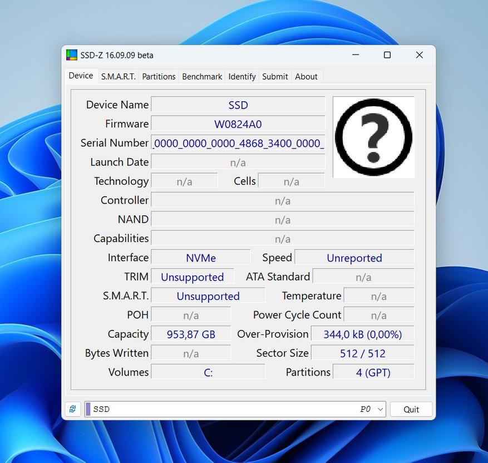Viewport: 488px width, 463px height.
Task: Expand the SSD drive selection dropdown
Action: [381, 409]
